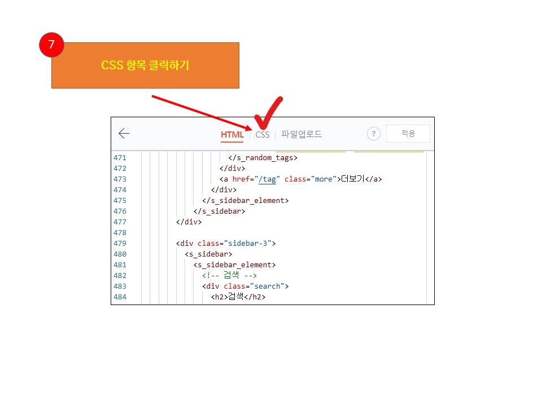
Task: Switch to the CSS tab
Action: 263,134
